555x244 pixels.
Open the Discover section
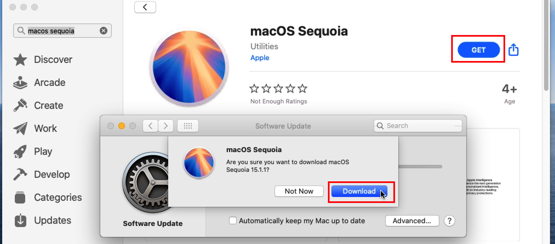(53, 59)
